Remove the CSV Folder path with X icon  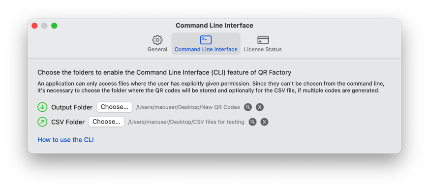point(264,122)
